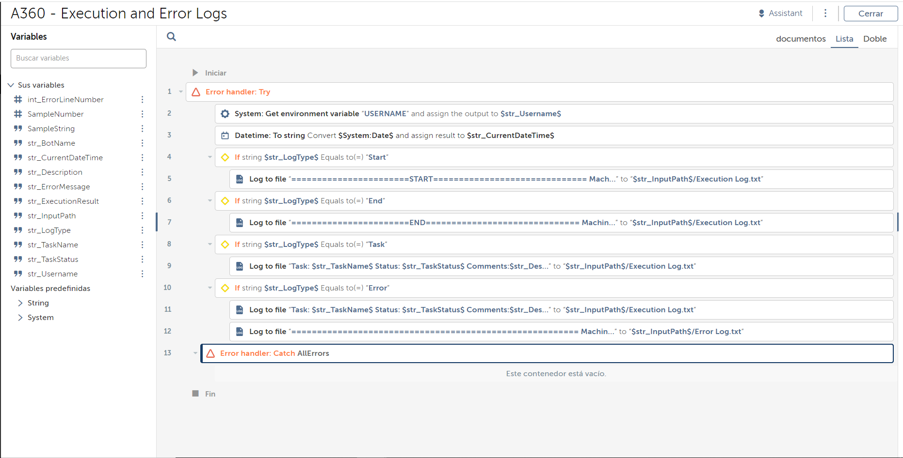Open the int_ErrorLineNumber variable options menu

(x=142, y=100)
